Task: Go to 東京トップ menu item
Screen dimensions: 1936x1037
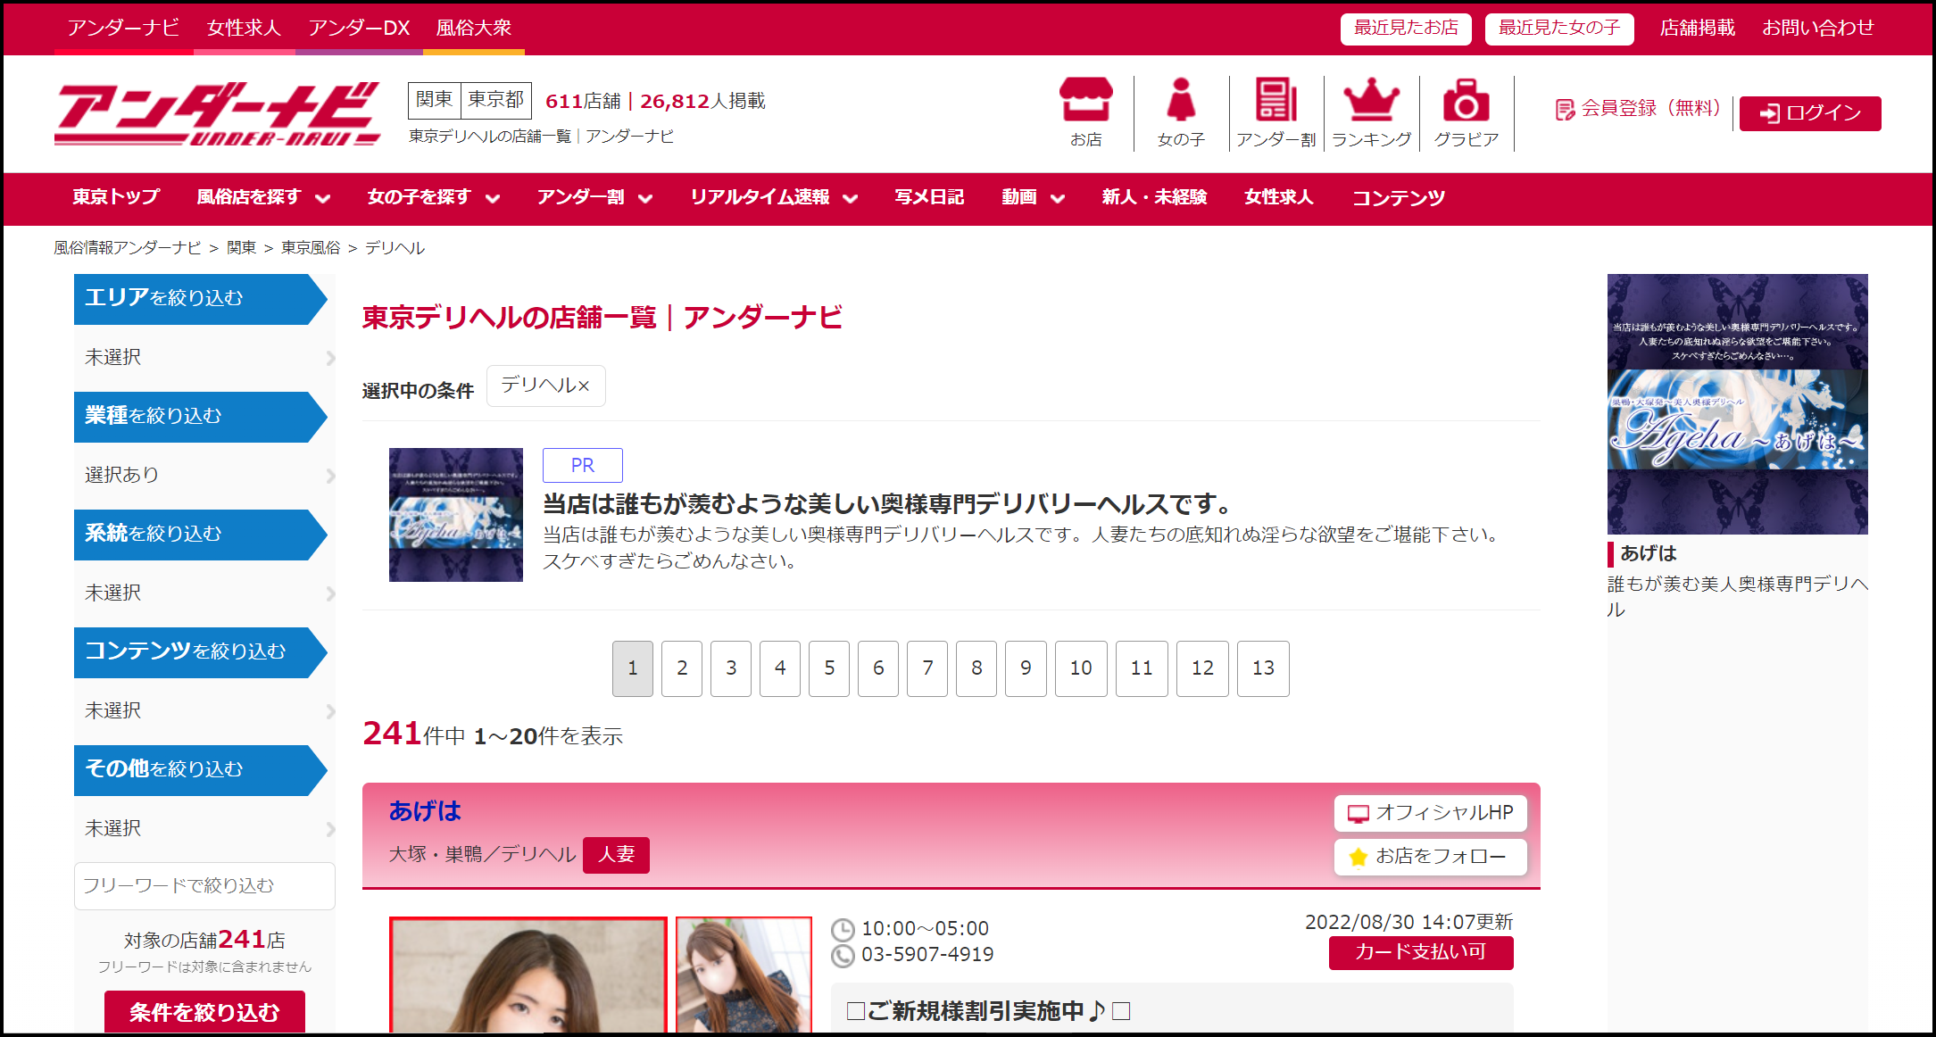Action: tap(116, 197)
